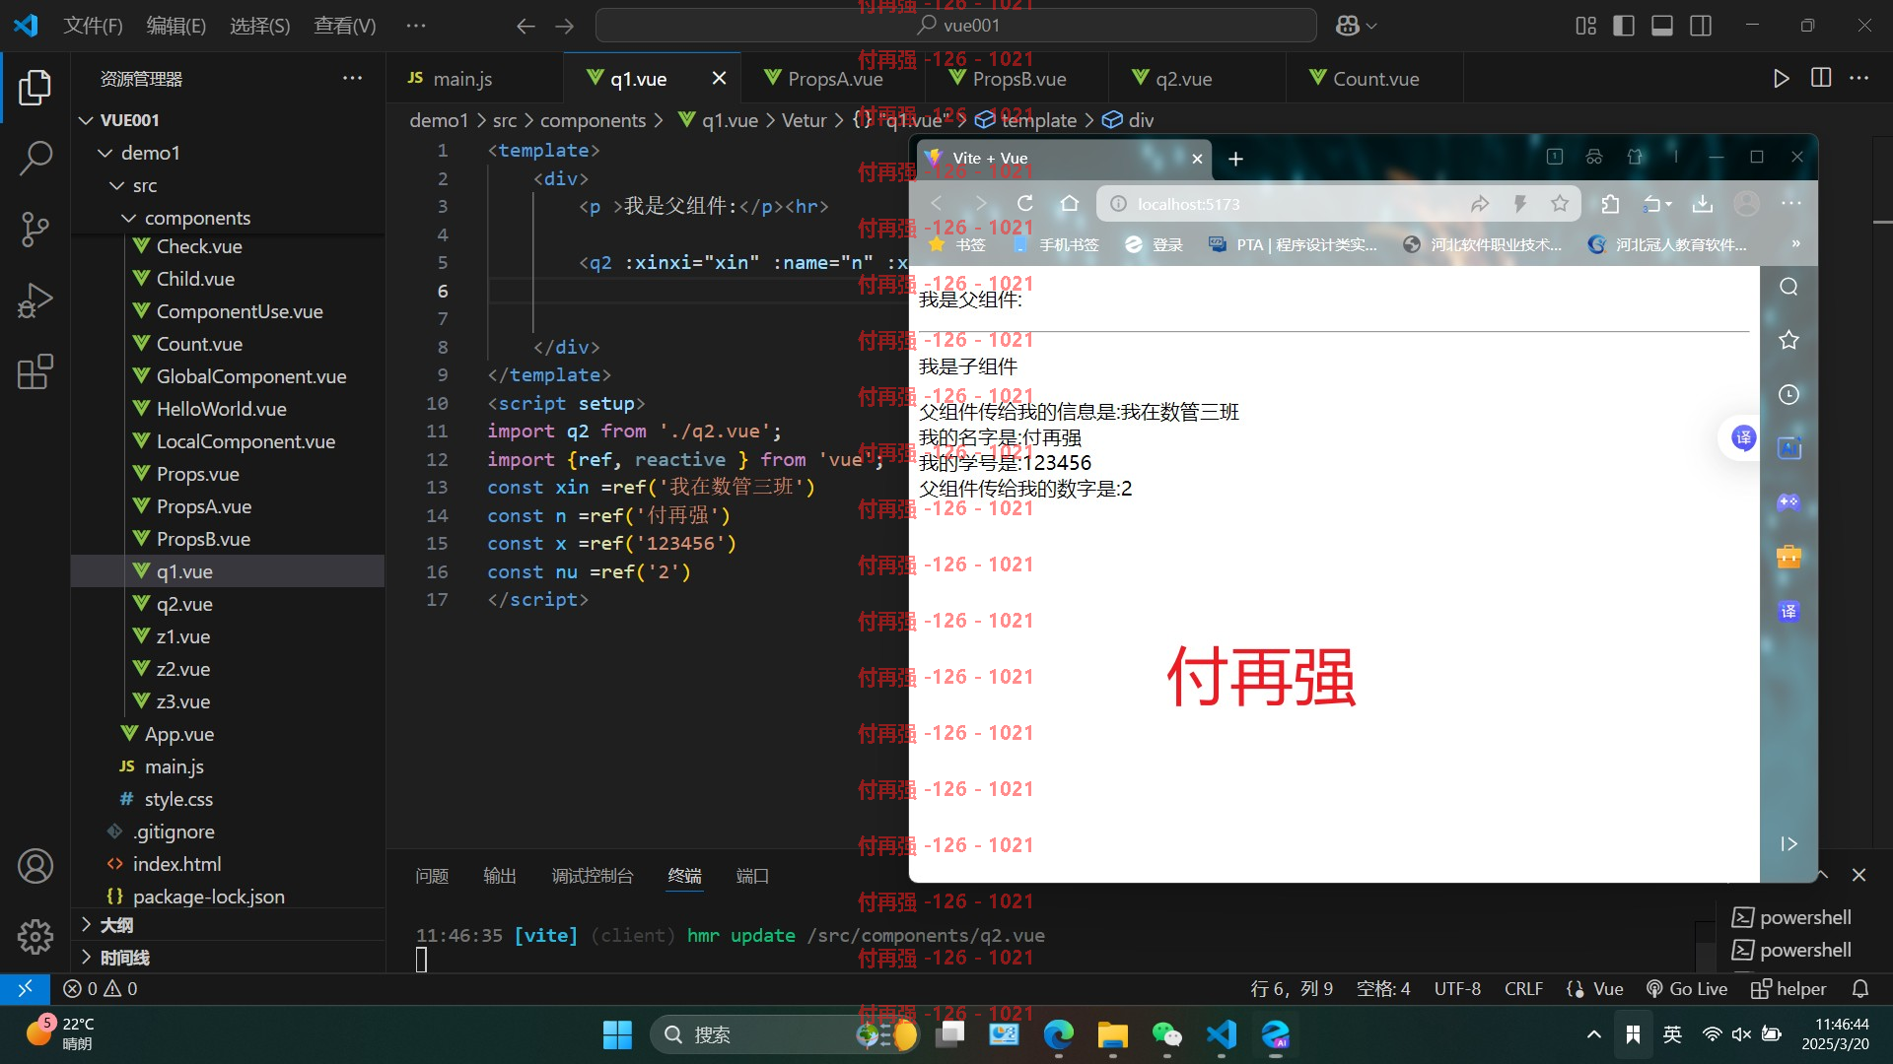Screen dimensions: 1893x1064
Task: Customize layout icon in title bar
Action: tap(1585, 26)
